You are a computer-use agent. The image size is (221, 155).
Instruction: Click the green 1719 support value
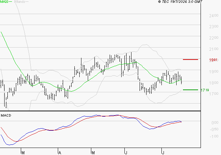[x=205, y=90]
